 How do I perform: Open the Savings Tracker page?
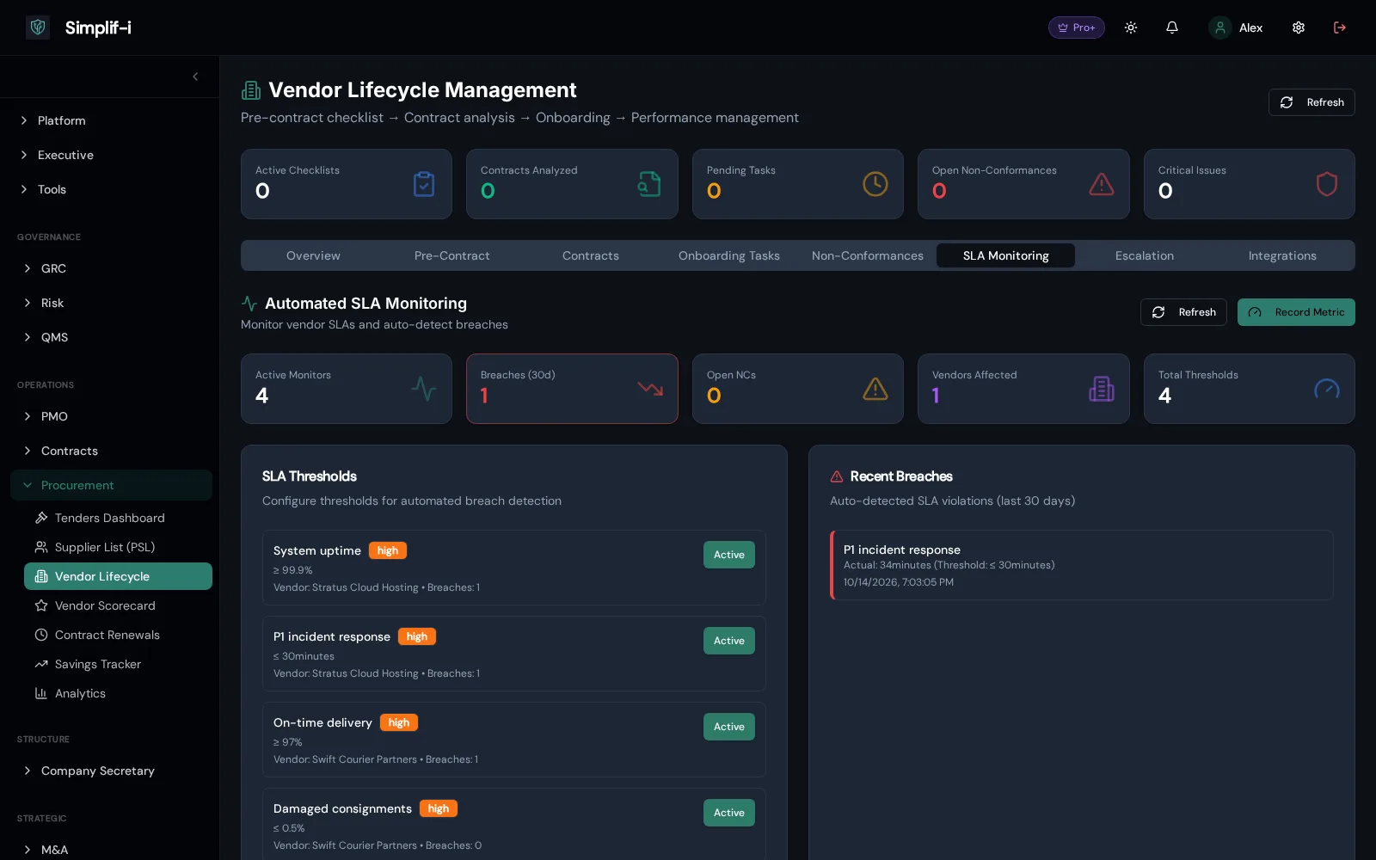coord(118,664)
